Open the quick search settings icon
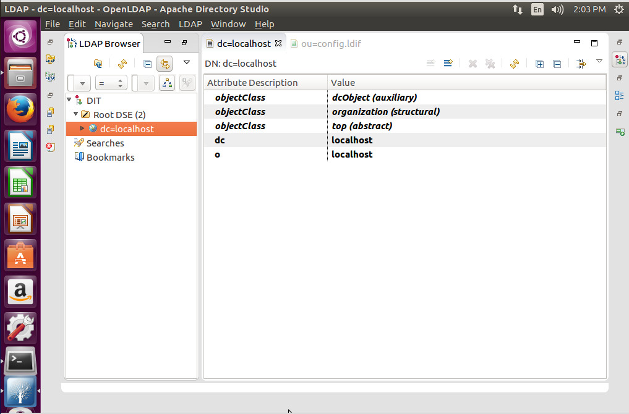Viewport: 629px width, 414px height. [x=187, y=83]
